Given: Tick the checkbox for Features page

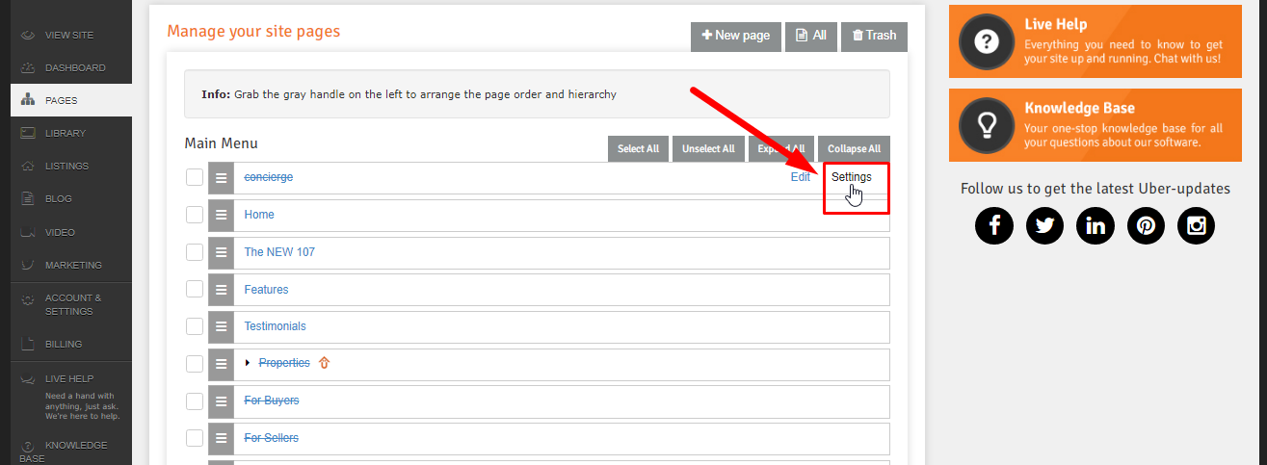Looking at the screenshot, I should click(195, 290).
